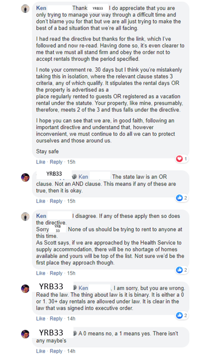The image size is (201, 357).
Task: Like Ken's long comment ending "Stay safe"
Action: point(41,162)
